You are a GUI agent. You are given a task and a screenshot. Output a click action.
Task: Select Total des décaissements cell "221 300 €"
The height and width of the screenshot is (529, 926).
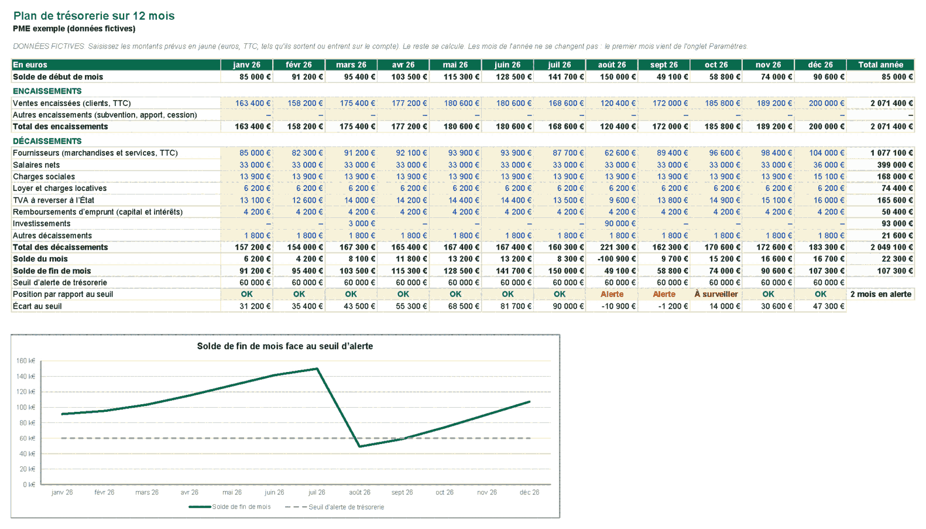click(612, 247)
